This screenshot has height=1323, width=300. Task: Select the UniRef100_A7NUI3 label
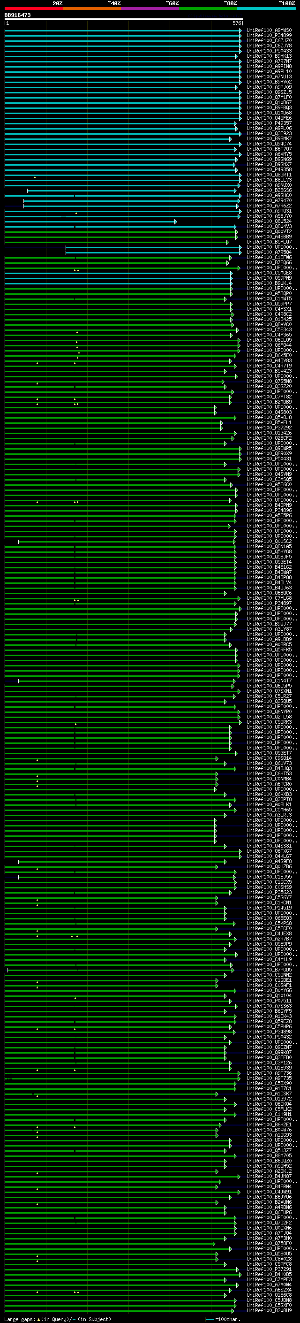[269, 76]
